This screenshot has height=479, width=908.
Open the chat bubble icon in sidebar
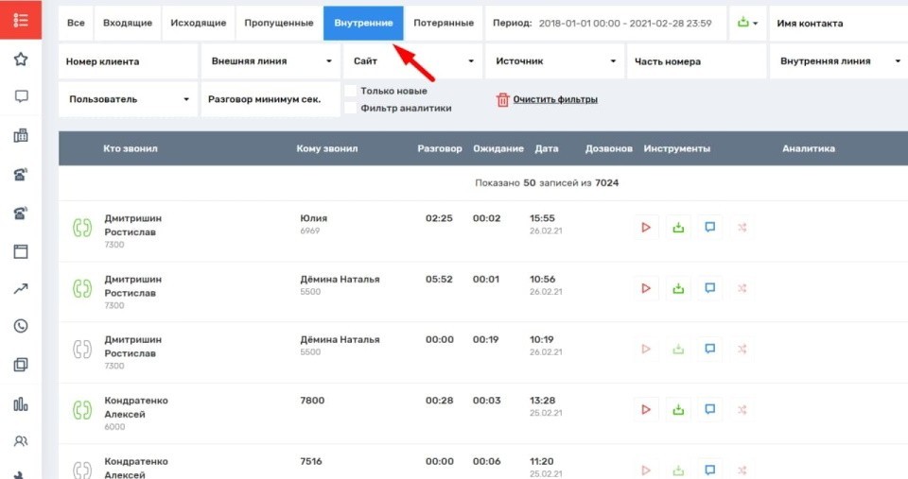click(21, 95)
